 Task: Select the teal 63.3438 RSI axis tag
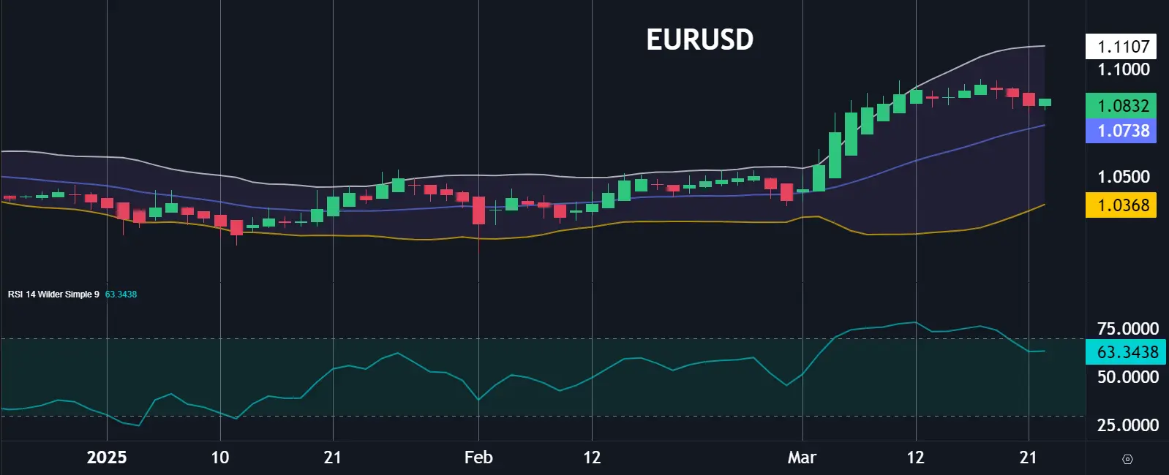click(1125, 351)
